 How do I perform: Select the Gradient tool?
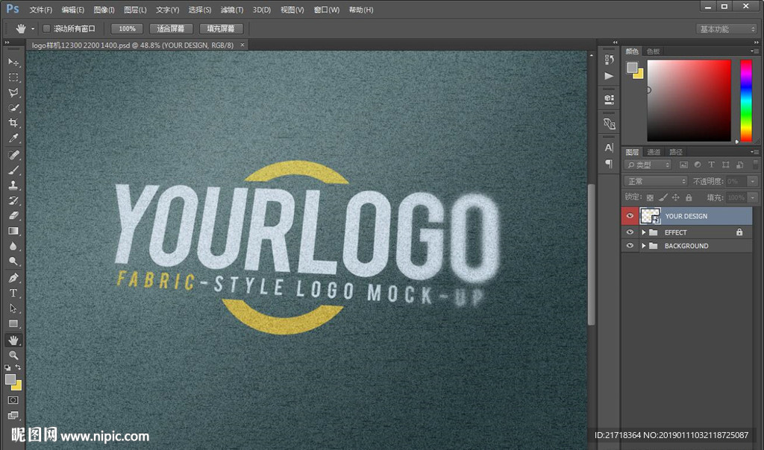tap(13, 231)
